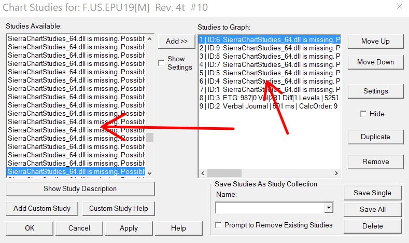Viewport: 409px width, 243px height.
Task: Tick the Hide checkbox
Action: (x=363, y=114)
